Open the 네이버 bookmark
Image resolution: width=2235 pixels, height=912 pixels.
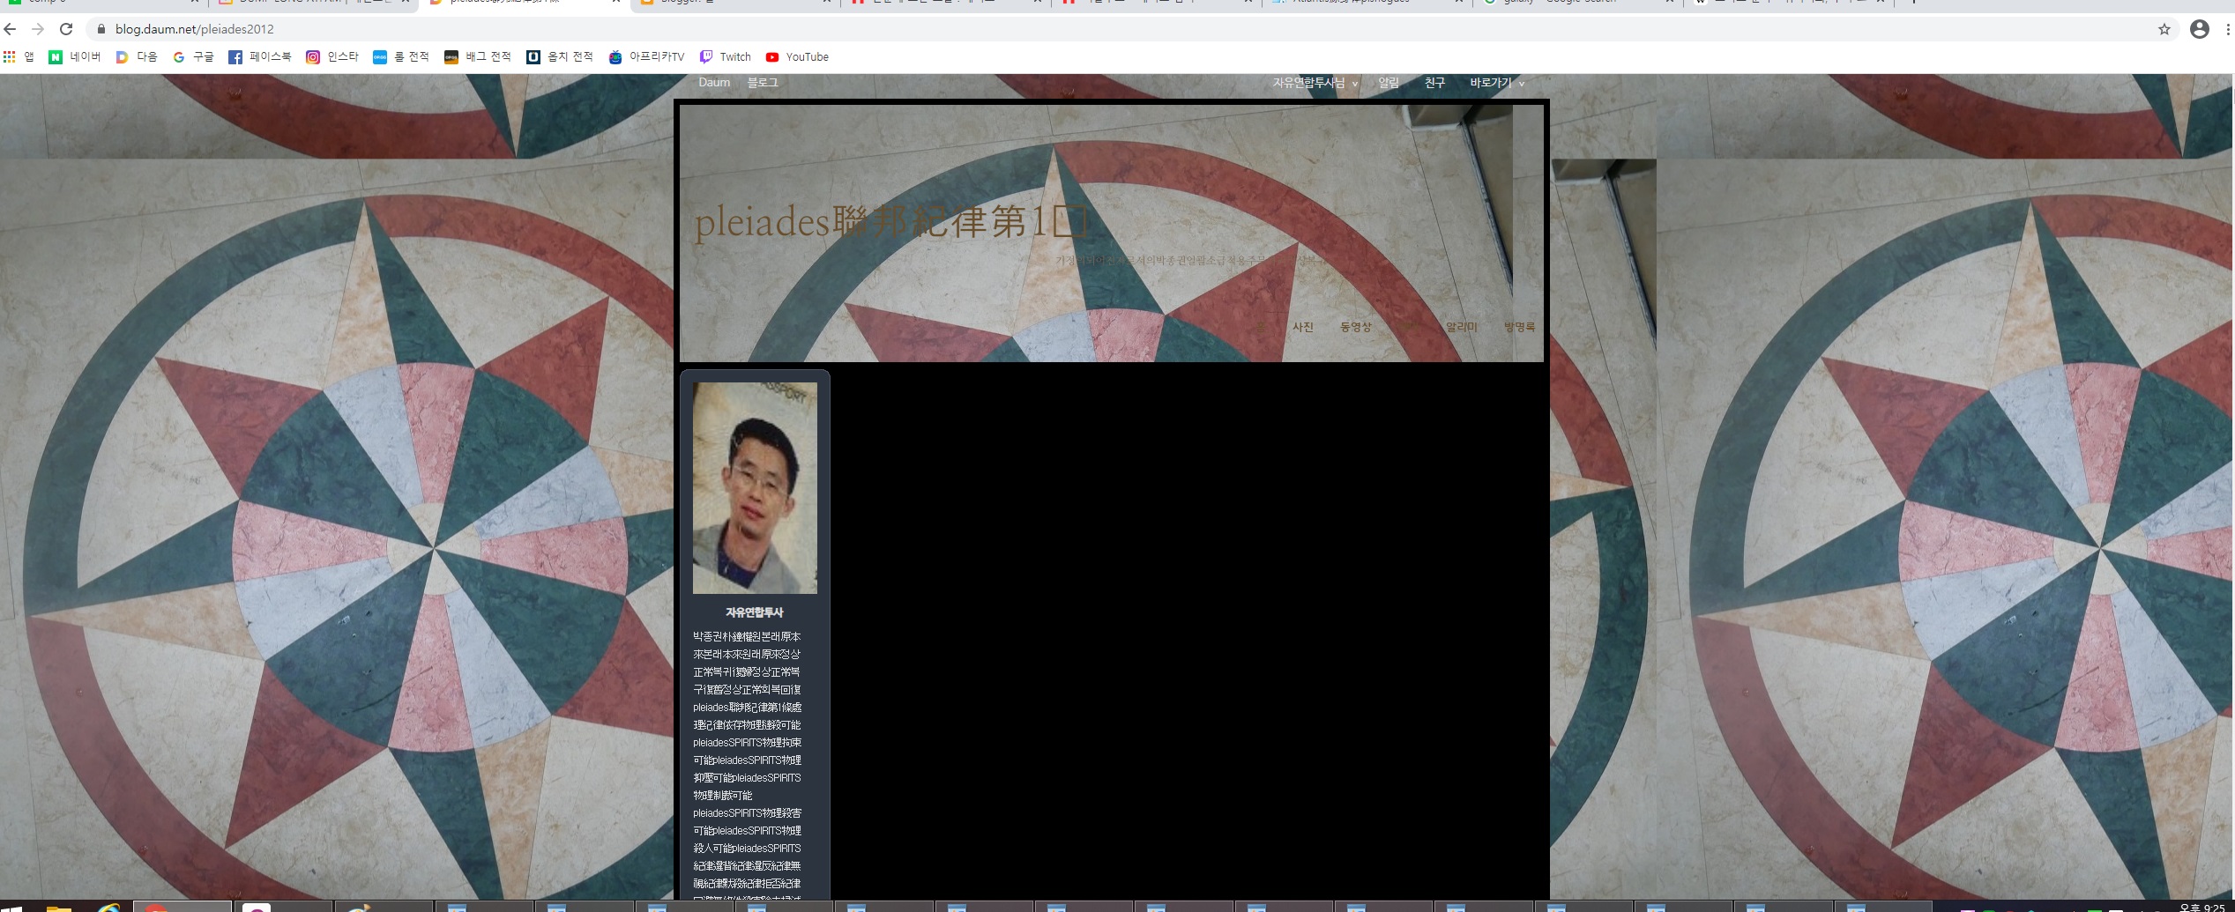tap(75, 56)
